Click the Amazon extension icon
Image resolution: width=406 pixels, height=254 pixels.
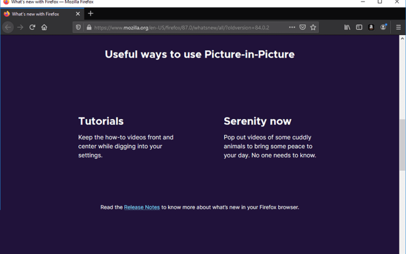tap(371, 27)
